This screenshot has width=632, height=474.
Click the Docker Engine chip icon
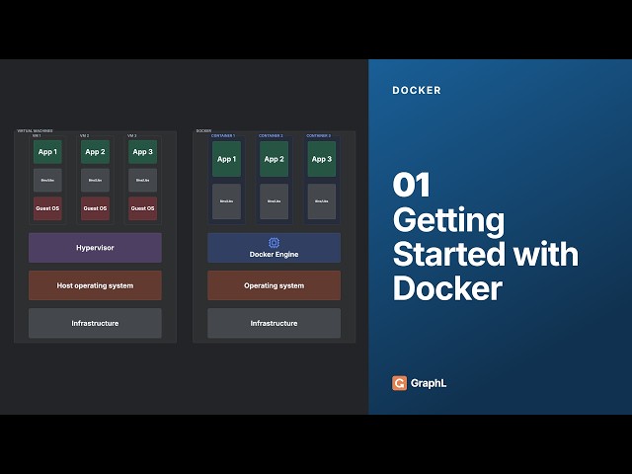274,243
